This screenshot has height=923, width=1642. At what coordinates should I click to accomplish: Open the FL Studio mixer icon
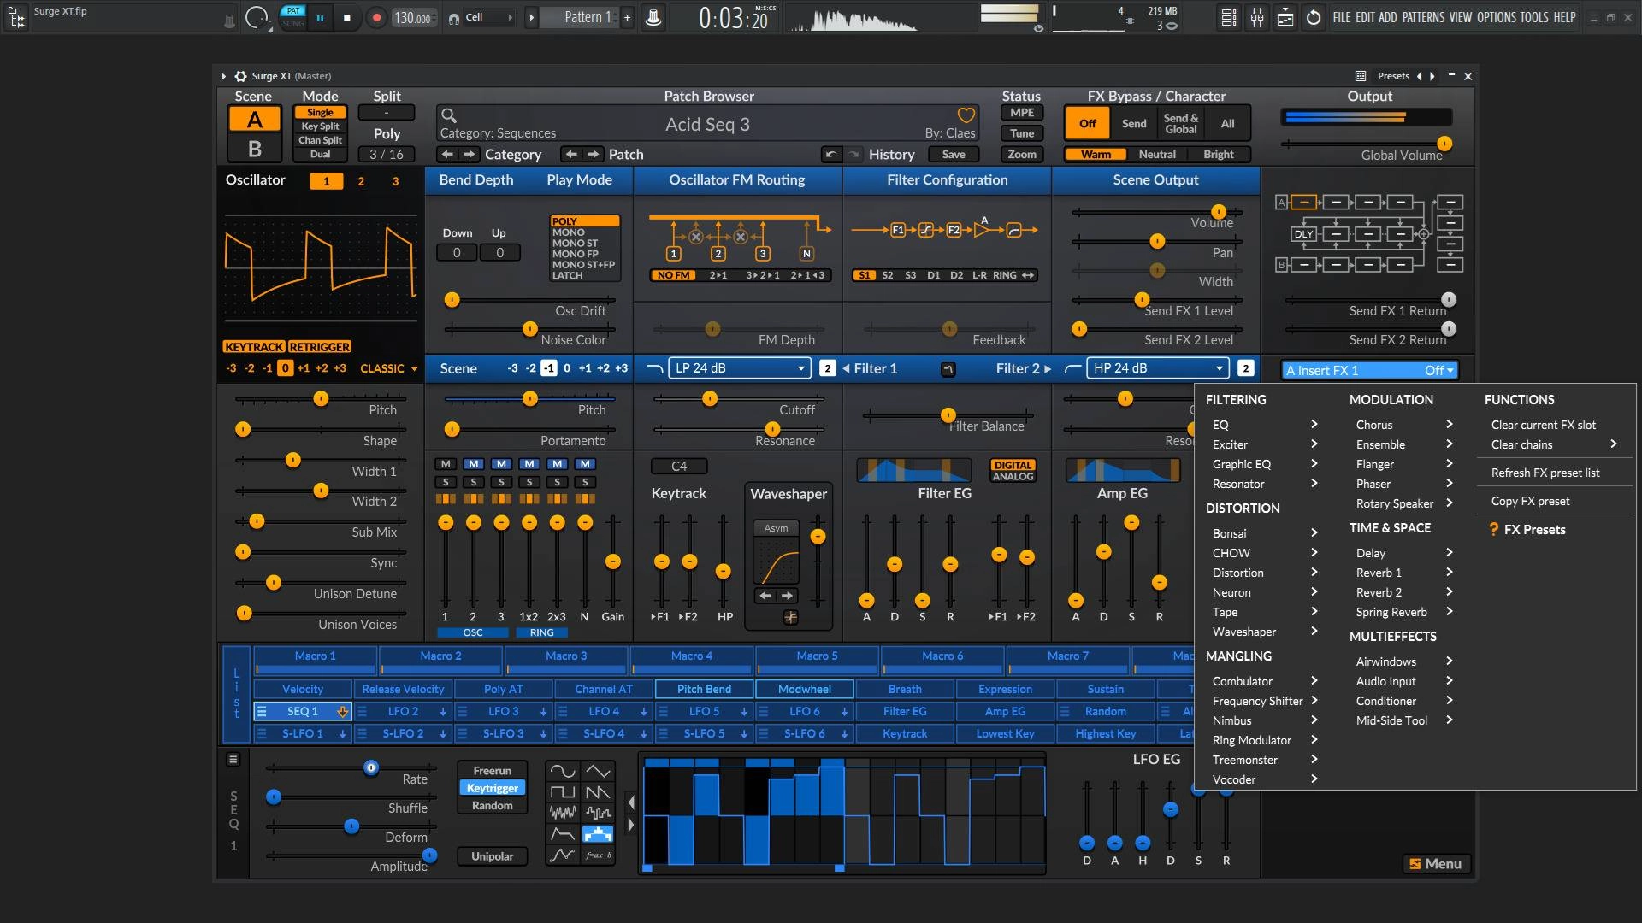1257,17
